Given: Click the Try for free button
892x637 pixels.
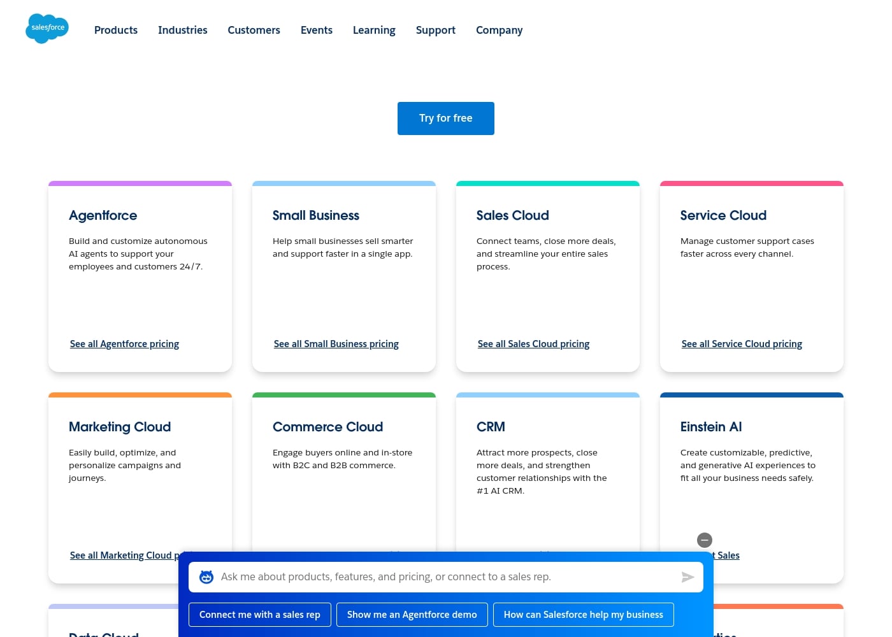Looking at the screenshot, I should click(x=446, y=118).
